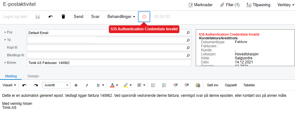Open the Behandlinger dropdown

[121, 17]
